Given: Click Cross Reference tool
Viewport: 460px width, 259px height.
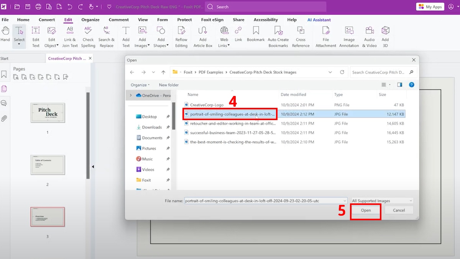Looking at the screenshot, I should coord(301,37).
